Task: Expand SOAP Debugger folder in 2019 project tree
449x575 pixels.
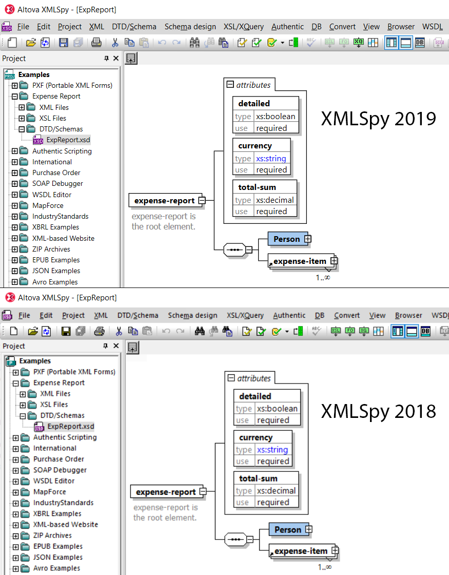Action: 15,183
